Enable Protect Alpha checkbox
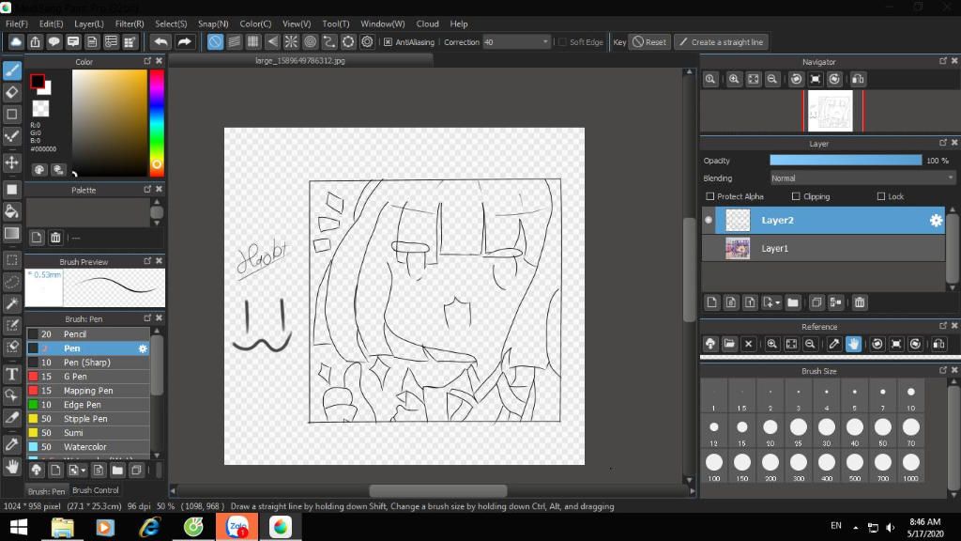The image size is (961, 541). pyautogui.click(x=709, y=196)
